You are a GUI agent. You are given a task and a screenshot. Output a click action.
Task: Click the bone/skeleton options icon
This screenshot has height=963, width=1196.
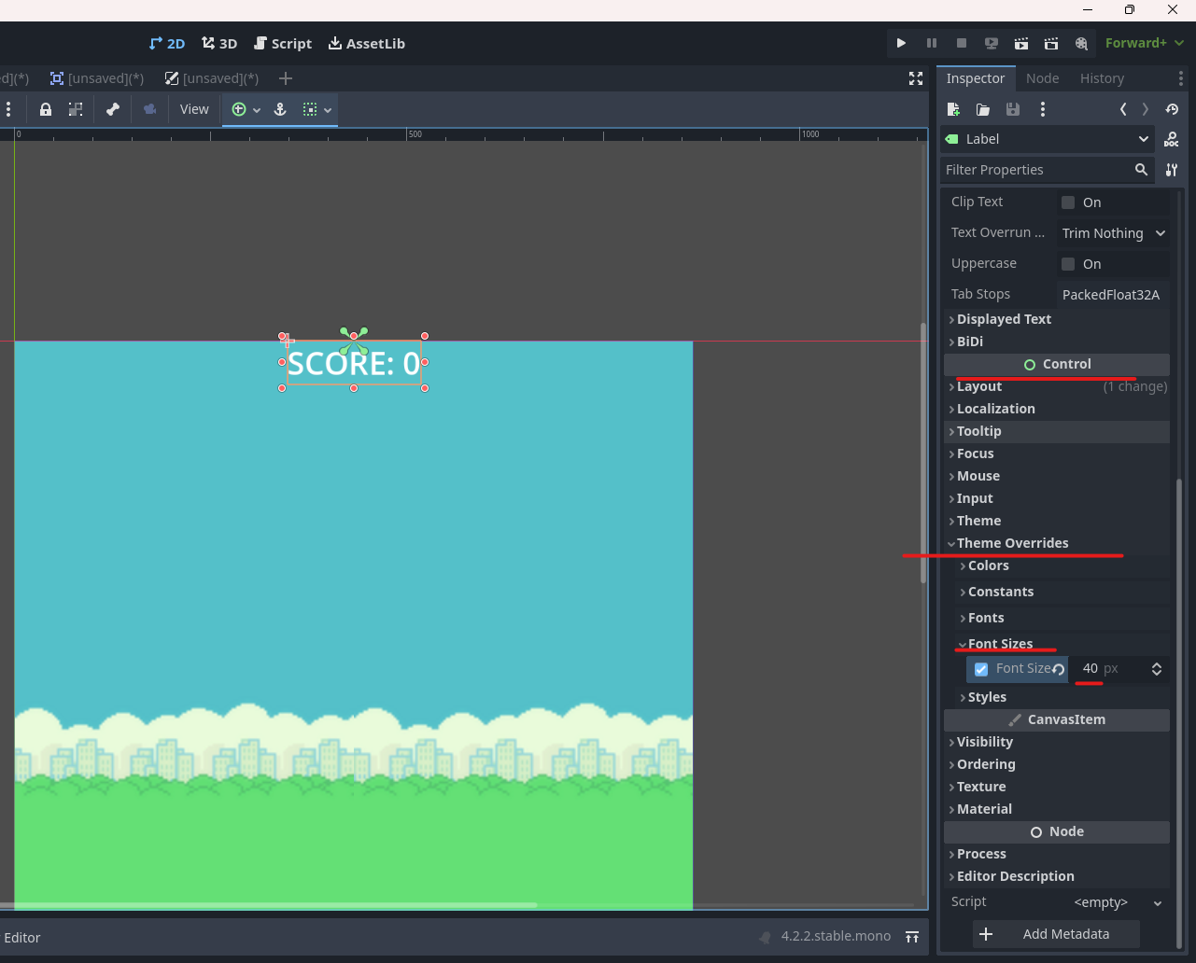(113, 109)
